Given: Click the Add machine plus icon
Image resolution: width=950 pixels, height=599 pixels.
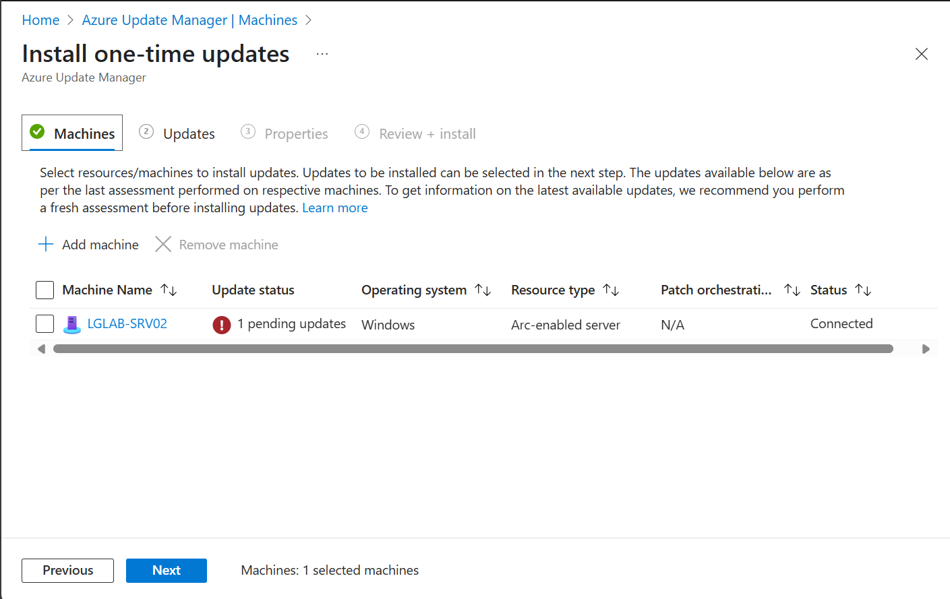Looking at the screenshot, I should (x=46, y=244).
